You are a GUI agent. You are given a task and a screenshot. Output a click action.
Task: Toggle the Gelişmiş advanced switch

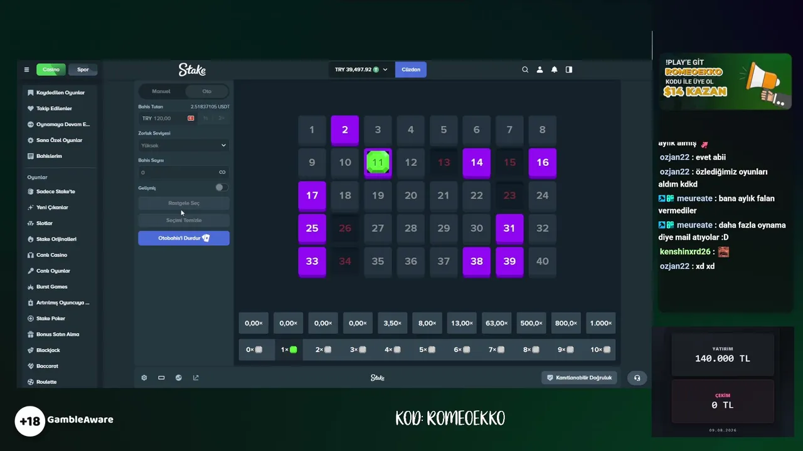pos(221,187)
